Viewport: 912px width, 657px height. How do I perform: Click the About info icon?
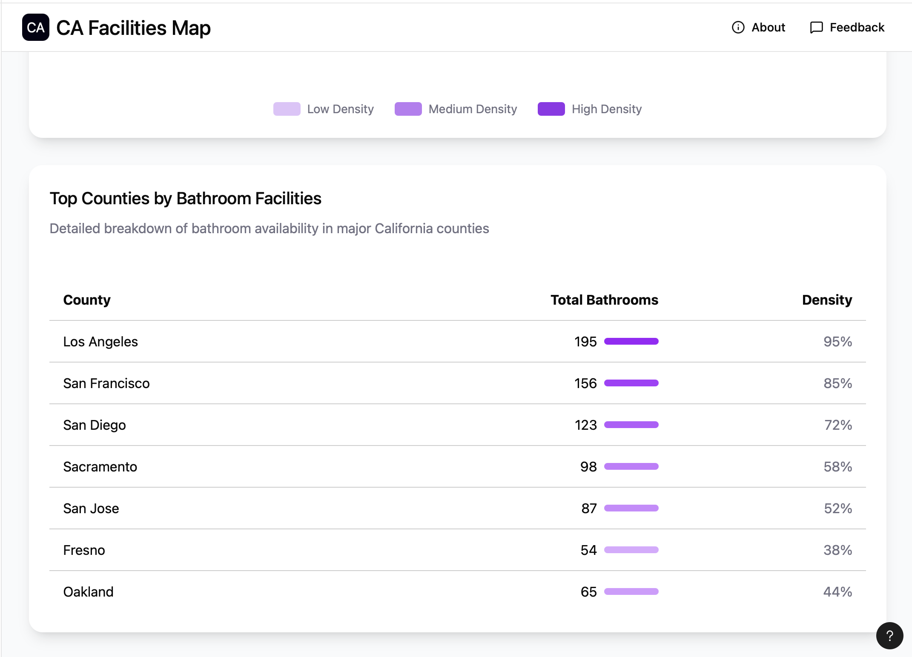[738, 28]
